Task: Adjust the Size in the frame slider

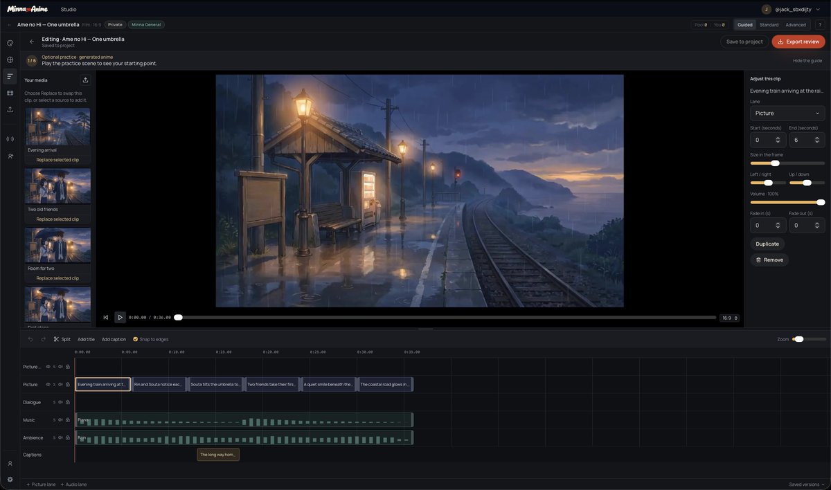Action: 787,163
